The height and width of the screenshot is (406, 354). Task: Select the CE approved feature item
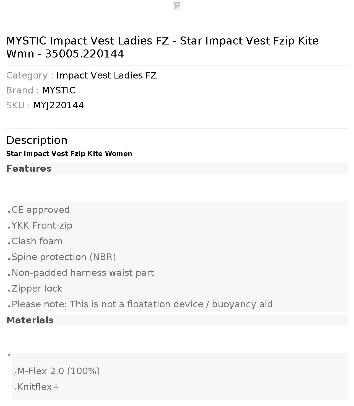[x=41, y=210]
